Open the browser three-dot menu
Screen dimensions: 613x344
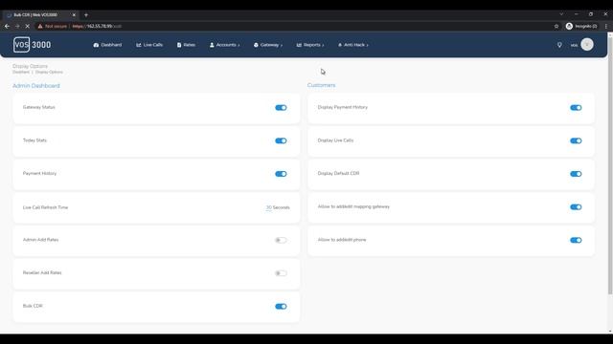coord(606,26)
